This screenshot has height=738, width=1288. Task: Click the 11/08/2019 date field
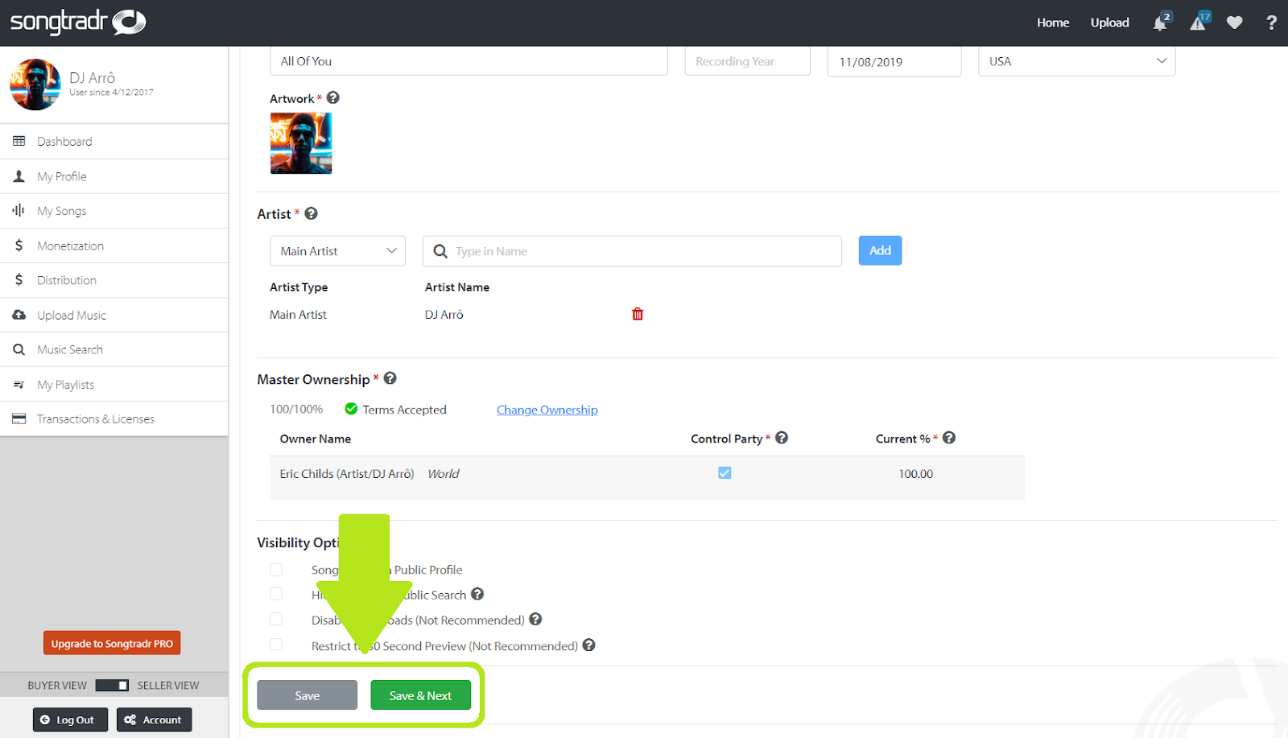(x=894, y=61)
